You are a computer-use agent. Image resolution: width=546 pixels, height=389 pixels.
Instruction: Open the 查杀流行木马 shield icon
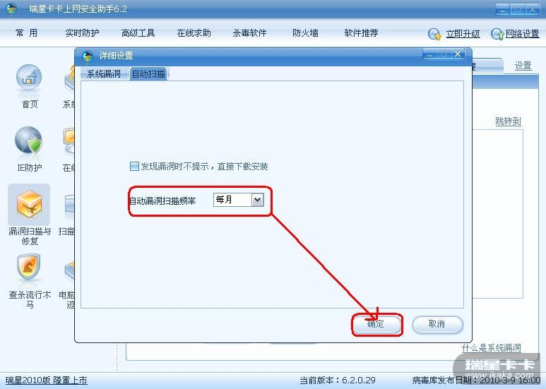[28, 268]
